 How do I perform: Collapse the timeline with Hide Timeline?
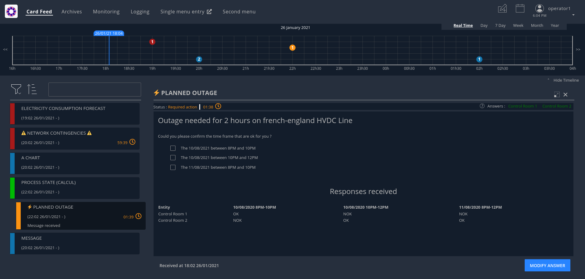tap(566, 80)
